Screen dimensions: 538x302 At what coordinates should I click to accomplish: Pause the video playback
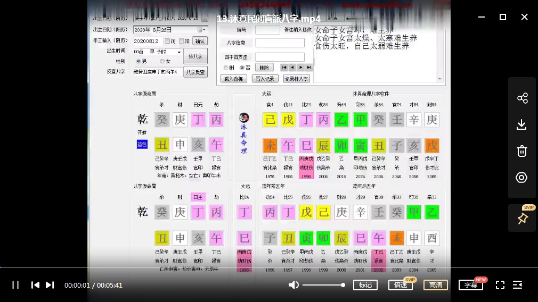pyautogui.click(x=15, y=285)
